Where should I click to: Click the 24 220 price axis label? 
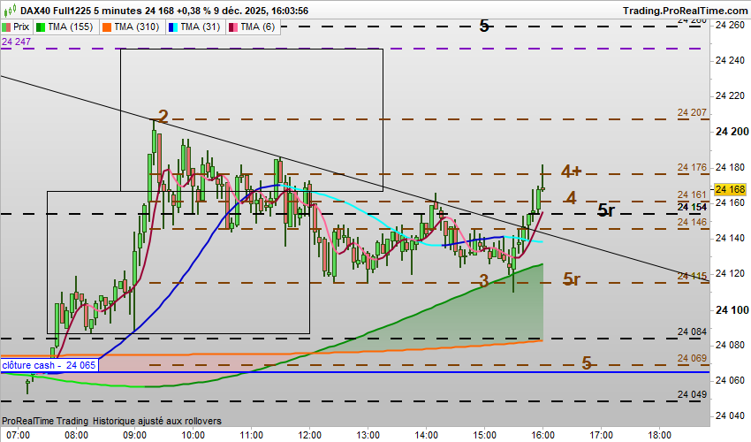730,95
